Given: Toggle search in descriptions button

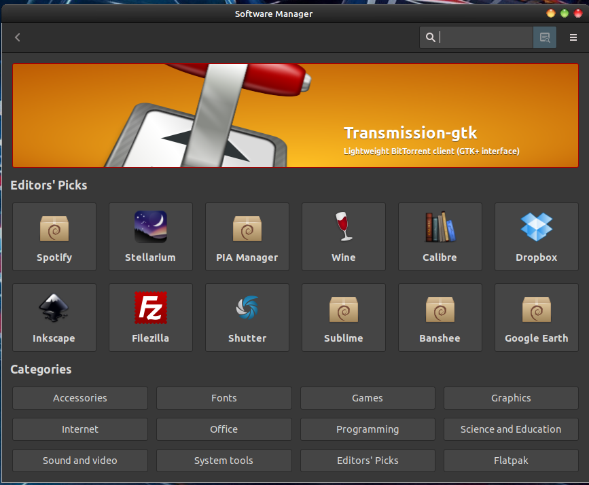Looking at the screenshot, I should click(545, 37).
